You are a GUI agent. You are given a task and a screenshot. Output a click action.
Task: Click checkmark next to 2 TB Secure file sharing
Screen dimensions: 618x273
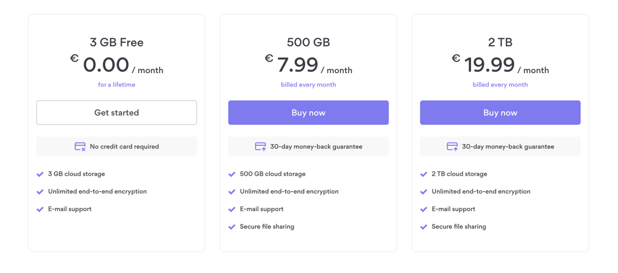pyautogui.click(x=424, y=227)
